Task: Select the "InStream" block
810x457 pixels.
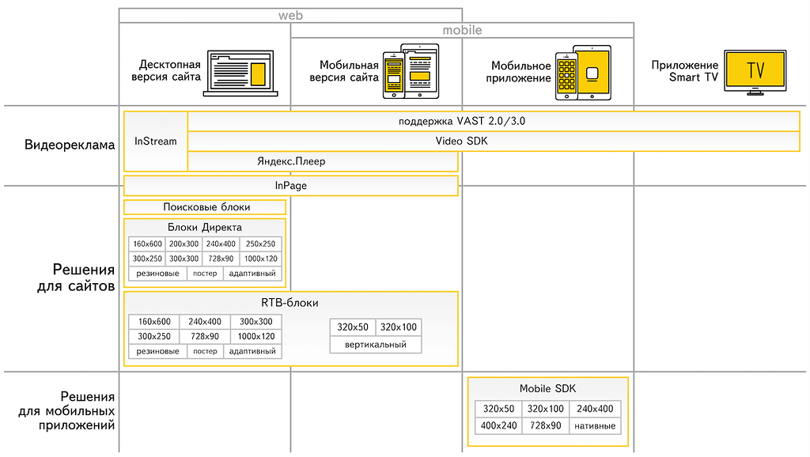Action: coord(156,142)
